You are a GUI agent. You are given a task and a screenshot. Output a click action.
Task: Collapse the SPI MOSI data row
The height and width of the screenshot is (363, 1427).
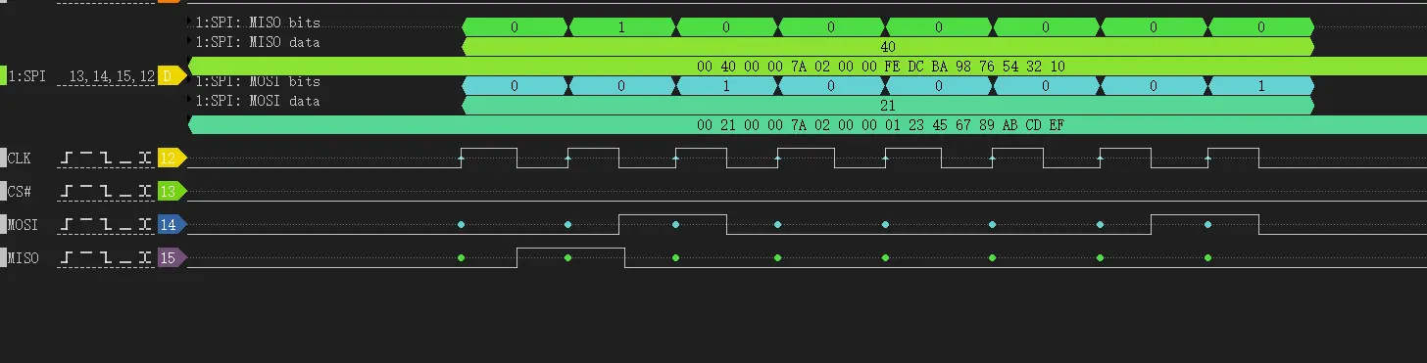pos(190,100)
